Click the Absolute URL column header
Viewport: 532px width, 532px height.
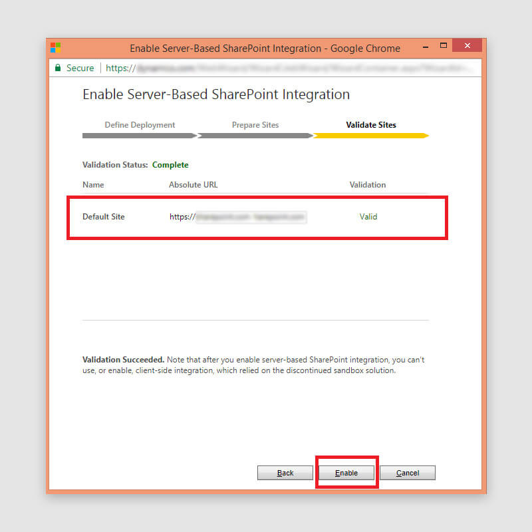[x=193, y=185]
